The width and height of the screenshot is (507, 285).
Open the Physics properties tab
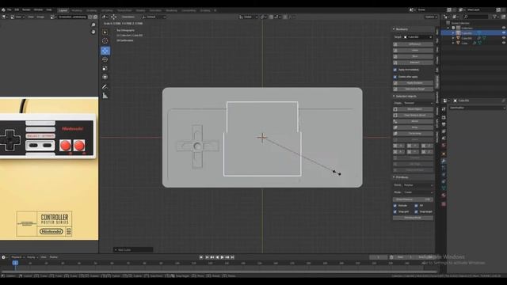click(x=444, y=175)
